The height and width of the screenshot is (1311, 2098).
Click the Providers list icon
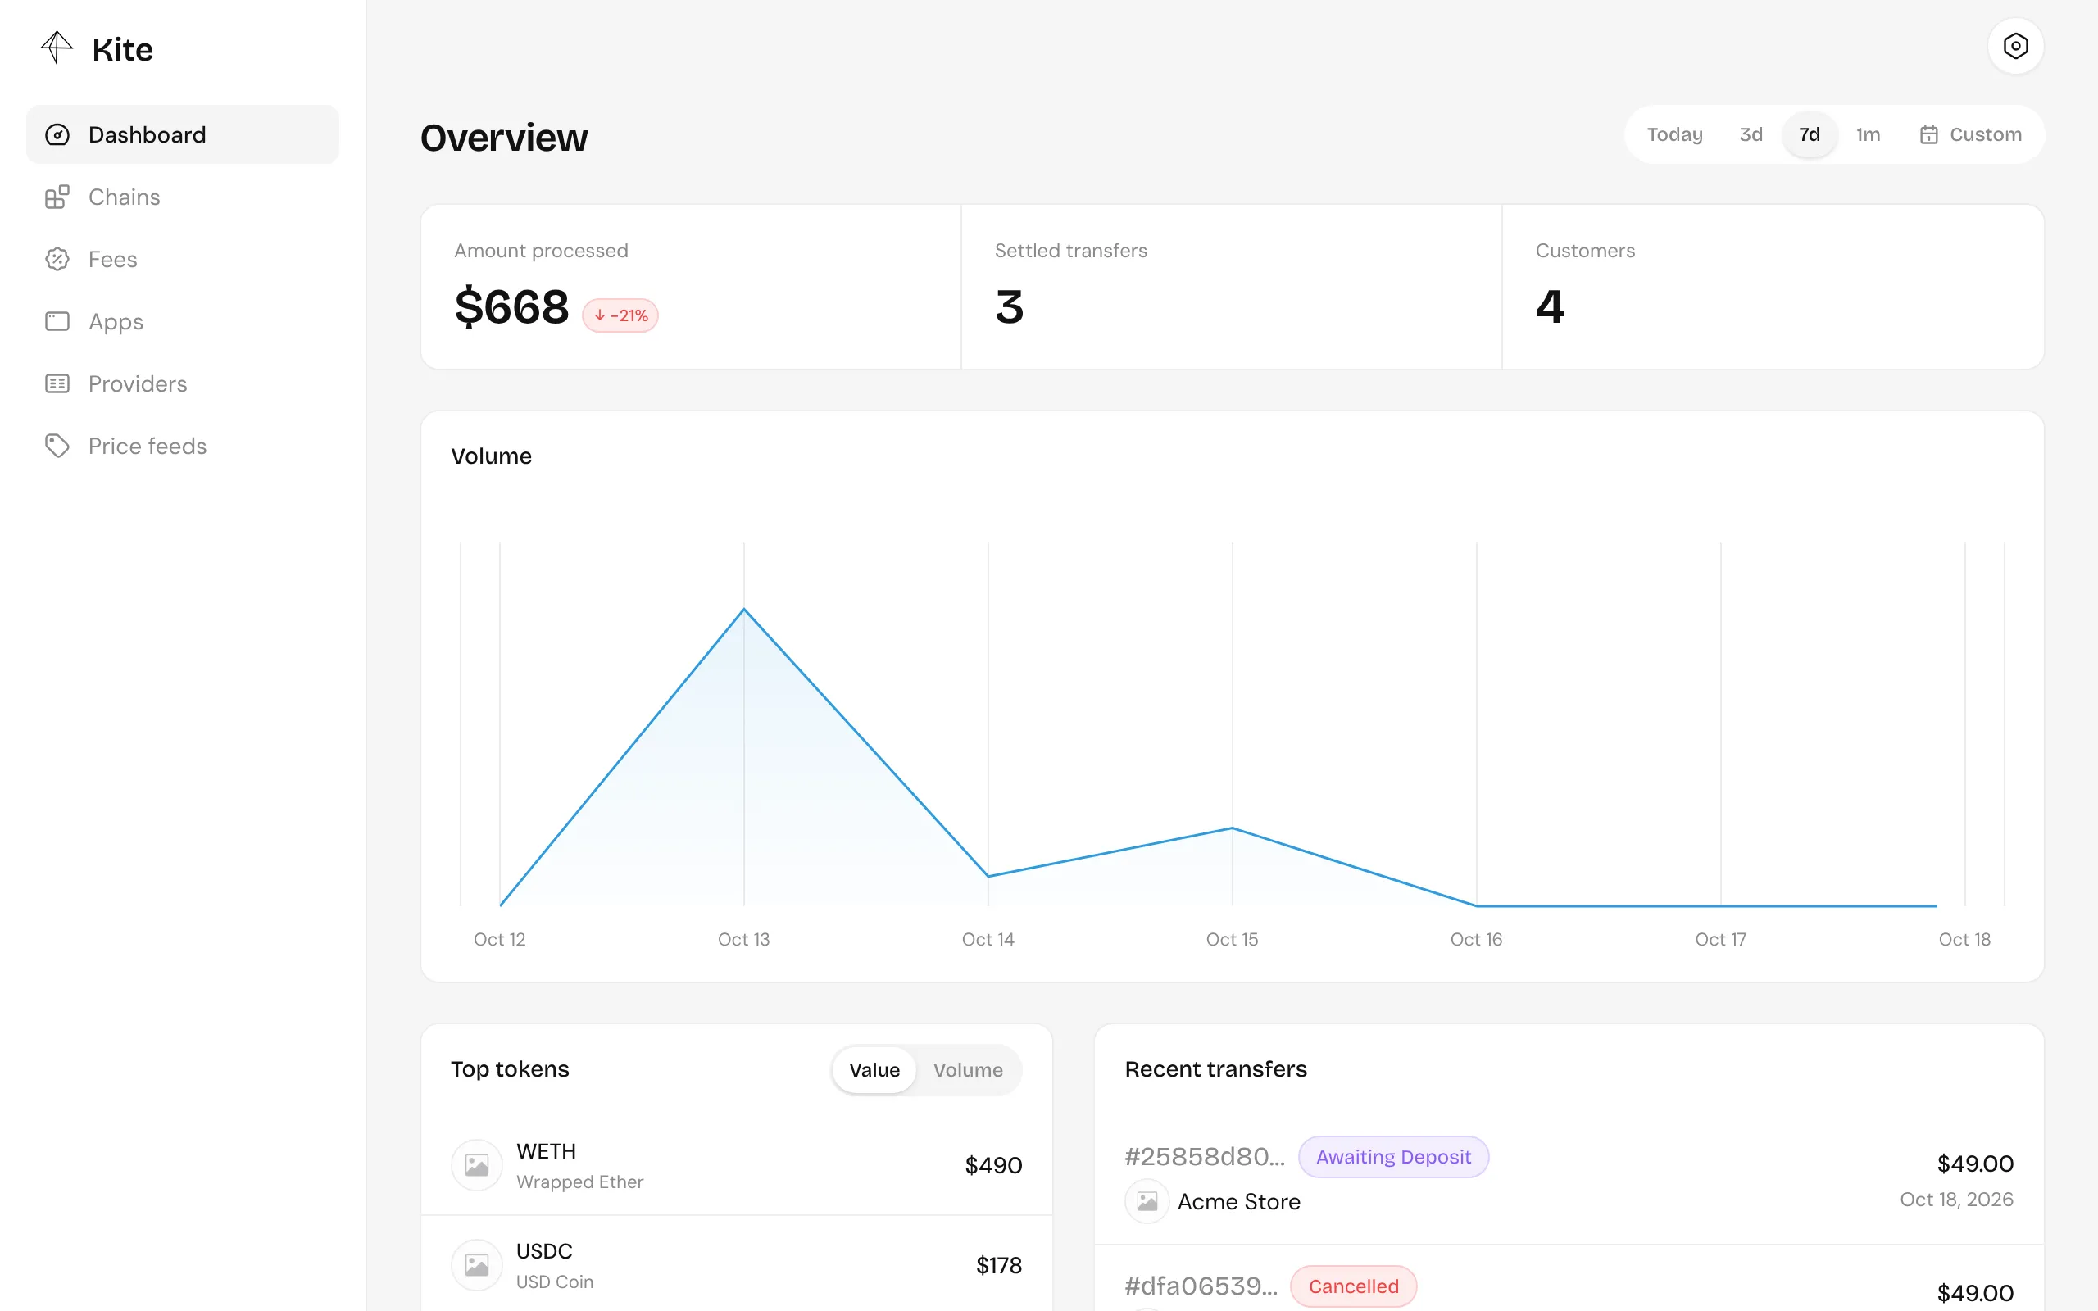pos(57,383)
